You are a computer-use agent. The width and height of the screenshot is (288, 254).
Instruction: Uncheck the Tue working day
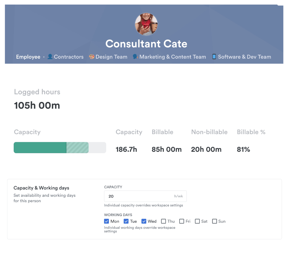point(126,221)
